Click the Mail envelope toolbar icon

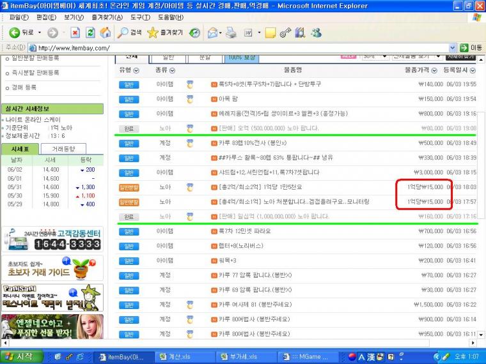212,33
